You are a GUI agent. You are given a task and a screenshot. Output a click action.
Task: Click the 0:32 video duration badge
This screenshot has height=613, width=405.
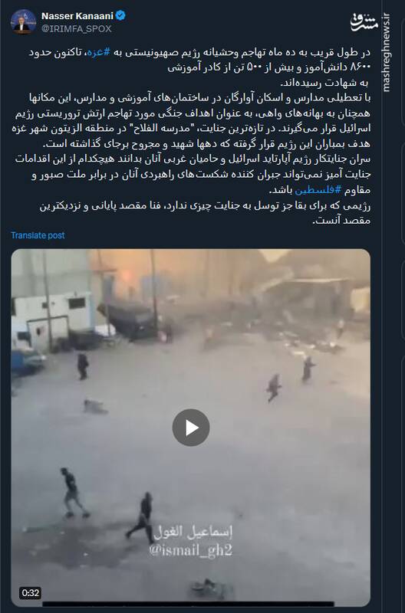pos(30,593)
